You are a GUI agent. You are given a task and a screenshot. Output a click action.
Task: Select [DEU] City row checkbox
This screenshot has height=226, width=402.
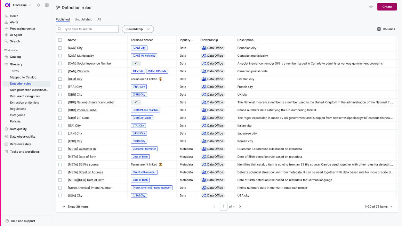click(x=60, y=79)
